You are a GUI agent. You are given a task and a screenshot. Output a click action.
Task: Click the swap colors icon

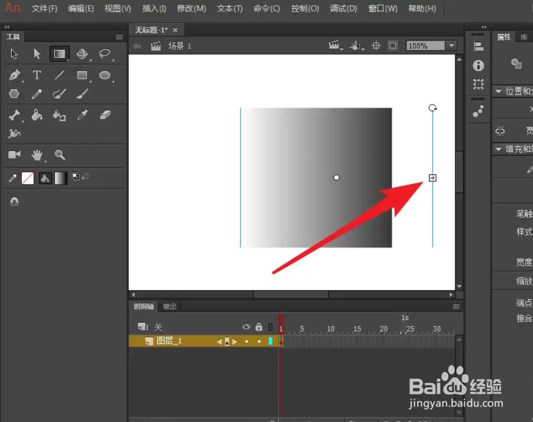point(85,176)
